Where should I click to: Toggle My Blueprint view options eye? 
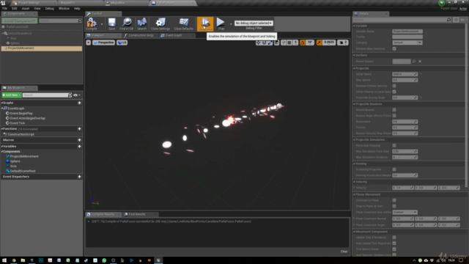[x=76, y=95]
